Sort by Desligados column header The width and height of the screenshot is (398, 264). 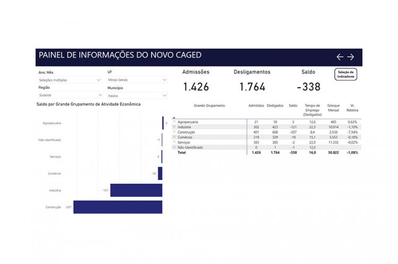click(x=275, y=106)
